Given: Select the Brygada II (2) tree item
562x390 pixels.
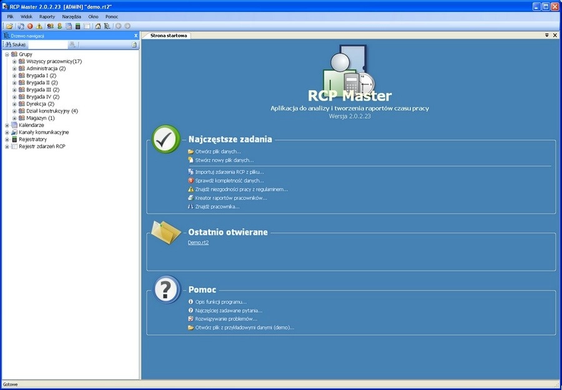Looking at the screenshot, I should tap(42, 83).
